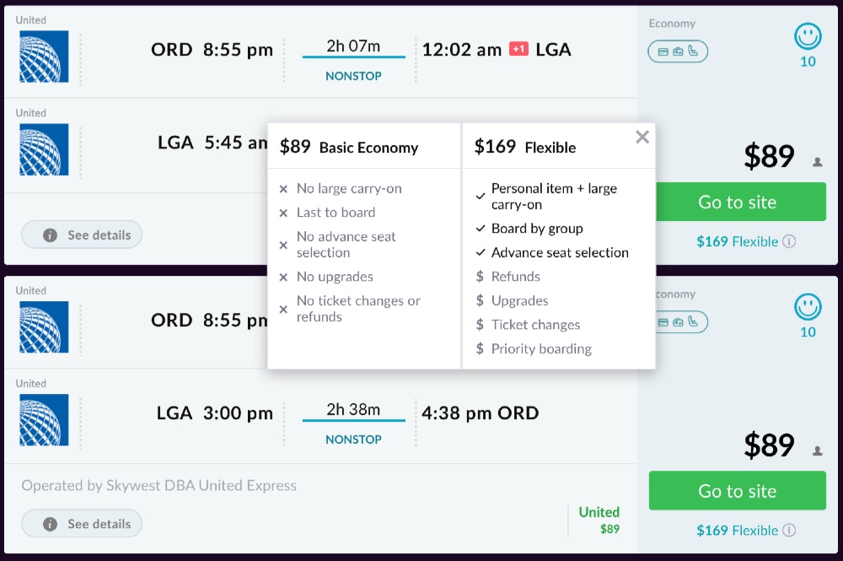The width and height of the screenshot is (843, 561).
Task: Click the smiley rating icon on second result
Action: coord(808,307)
